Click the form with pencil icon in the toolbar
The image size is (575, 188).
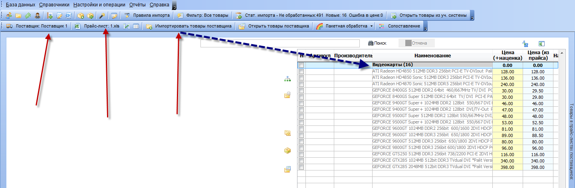[x=114, y=16]
